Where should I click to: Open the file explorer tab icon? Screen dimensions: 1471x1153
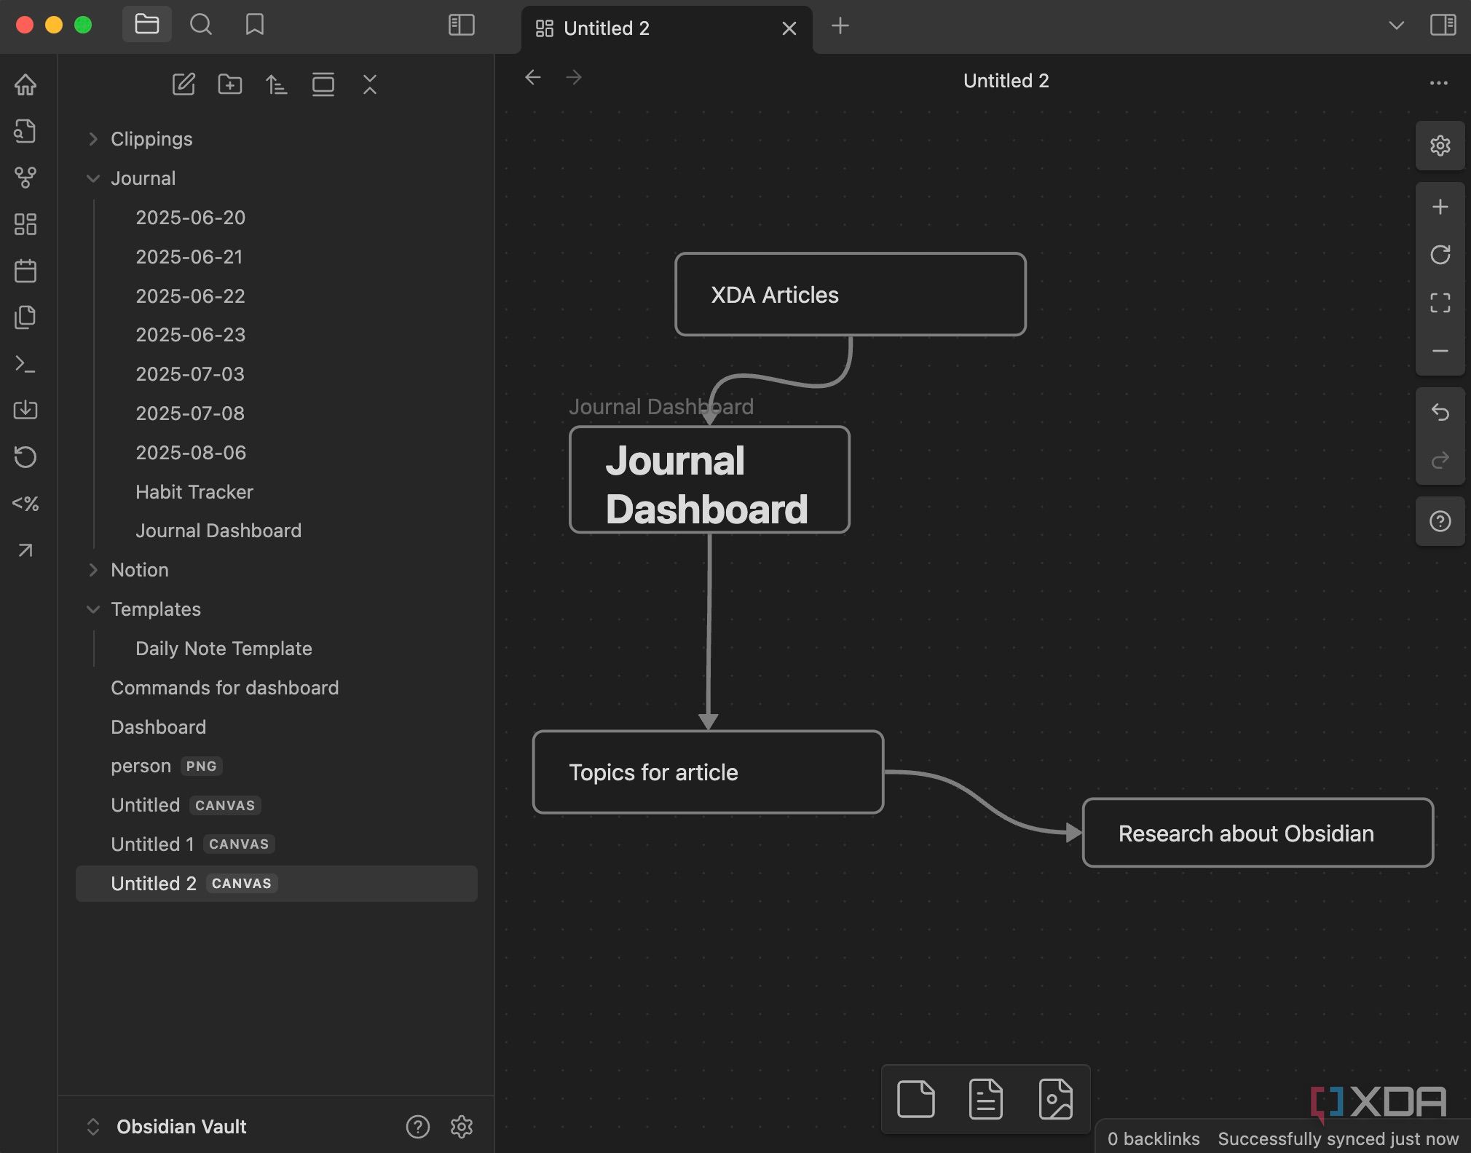146,25
